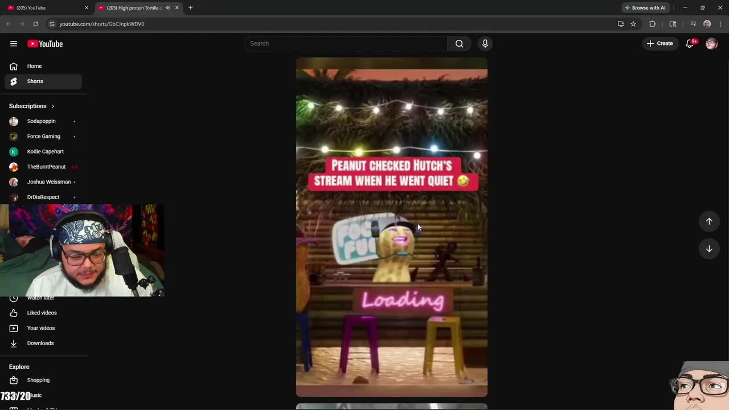Click into the YouTube search field
The height and width of the screenshot is (410, 729).
(x=346, y=44)
